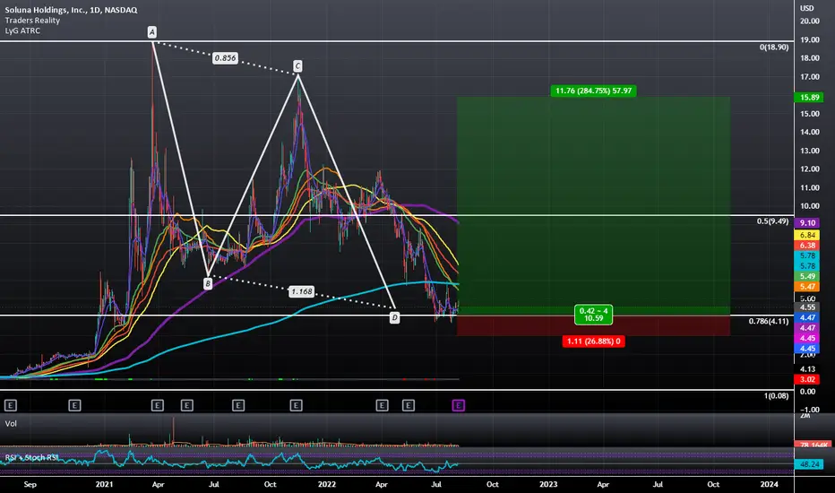The image size is (835, 493).
Task: Open the USD currency selector
Action: [x=806, y=8]
